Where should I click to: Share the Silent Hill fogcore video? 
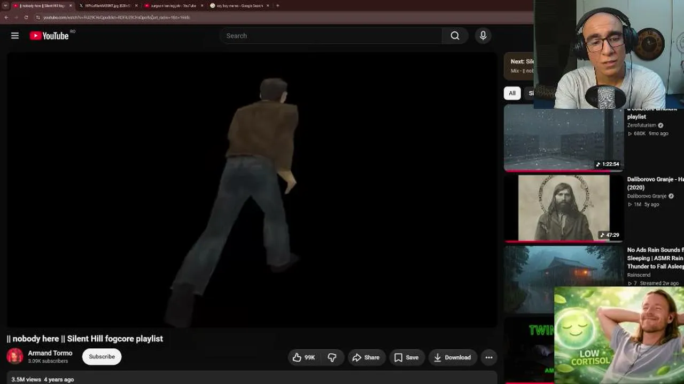[366, 357]
